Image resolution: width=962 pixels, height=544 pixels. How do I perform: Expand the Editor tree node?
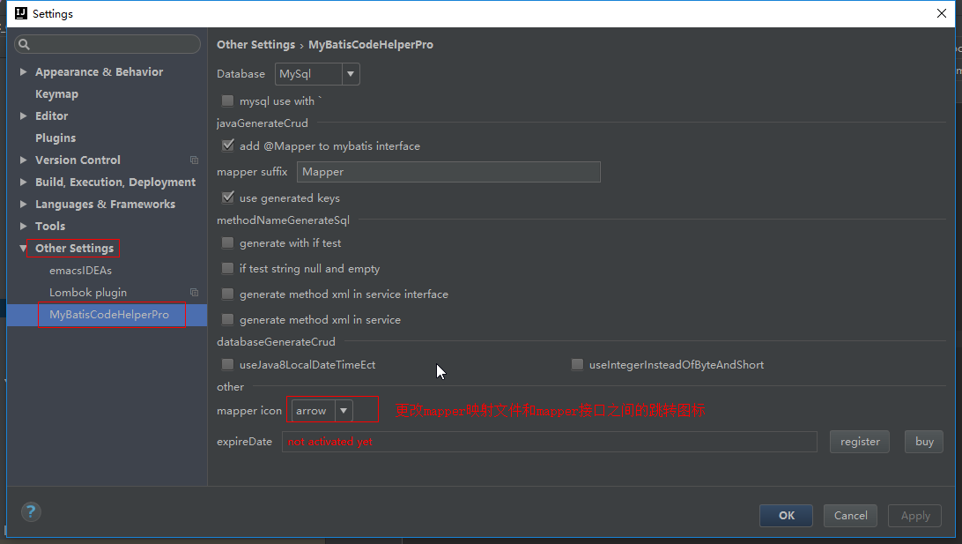(x=23, y=116)
